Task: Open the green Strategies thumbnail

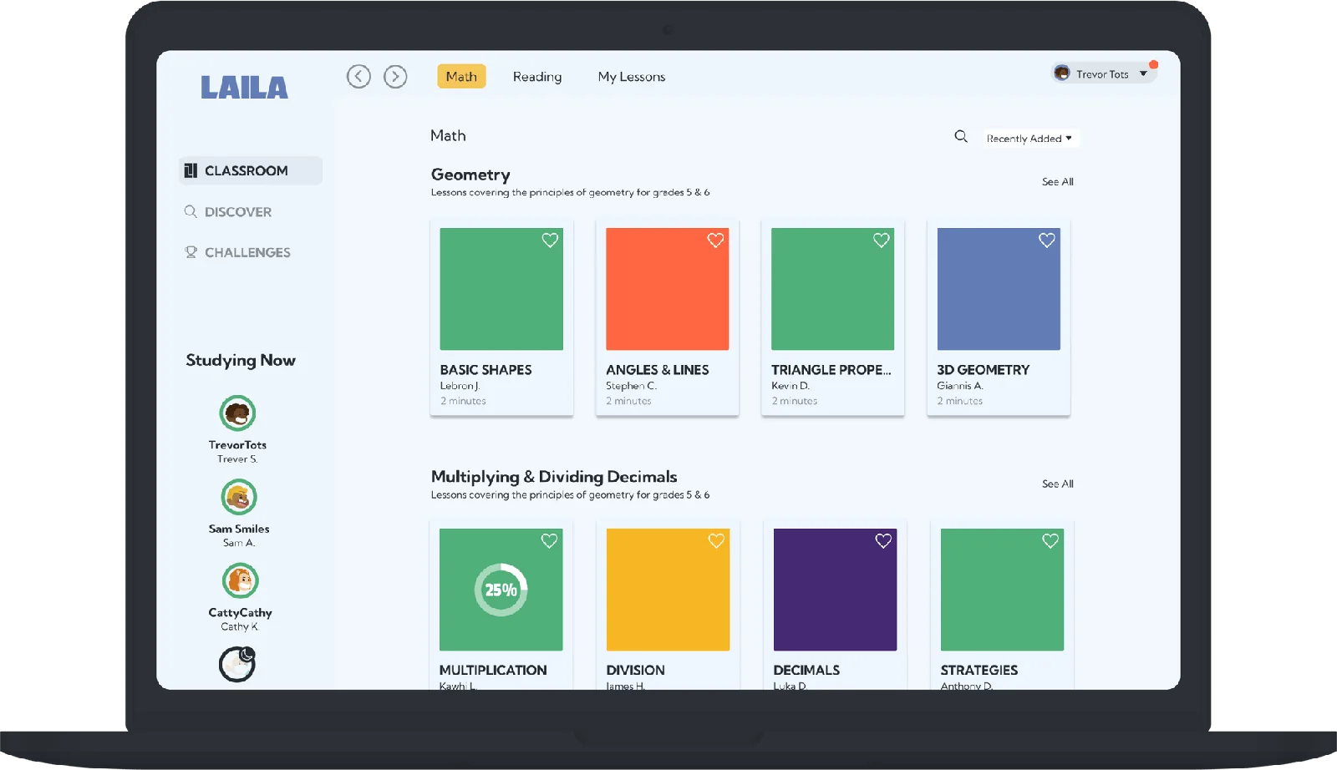Action: pos(1002,590)
